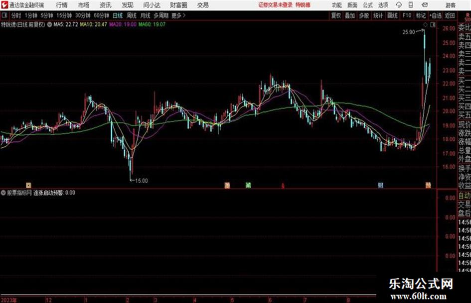471x303 pixels.
Task: Select the 月线 monthly period tab
Action: (x=146, y=15)
